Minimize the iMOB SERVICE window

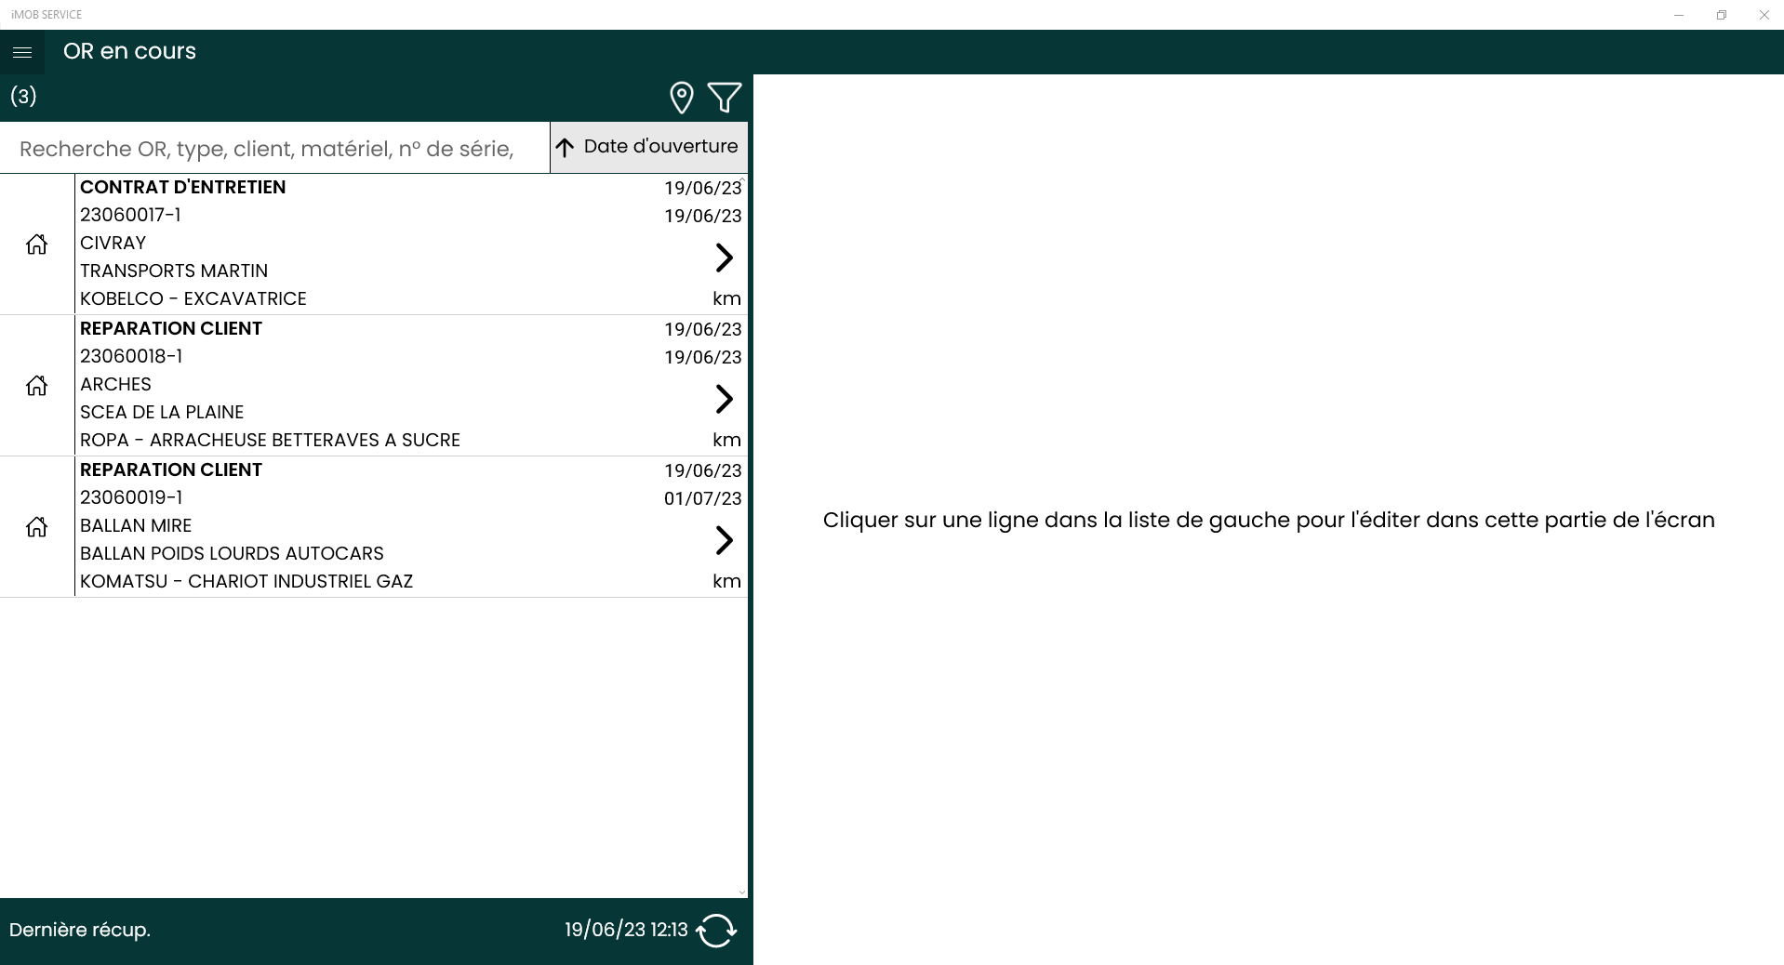coord(1679,15)
